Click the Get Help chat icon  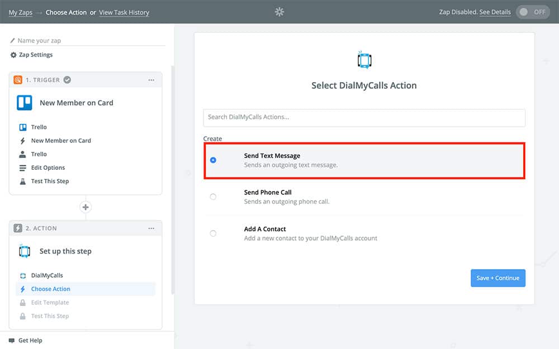12,340
